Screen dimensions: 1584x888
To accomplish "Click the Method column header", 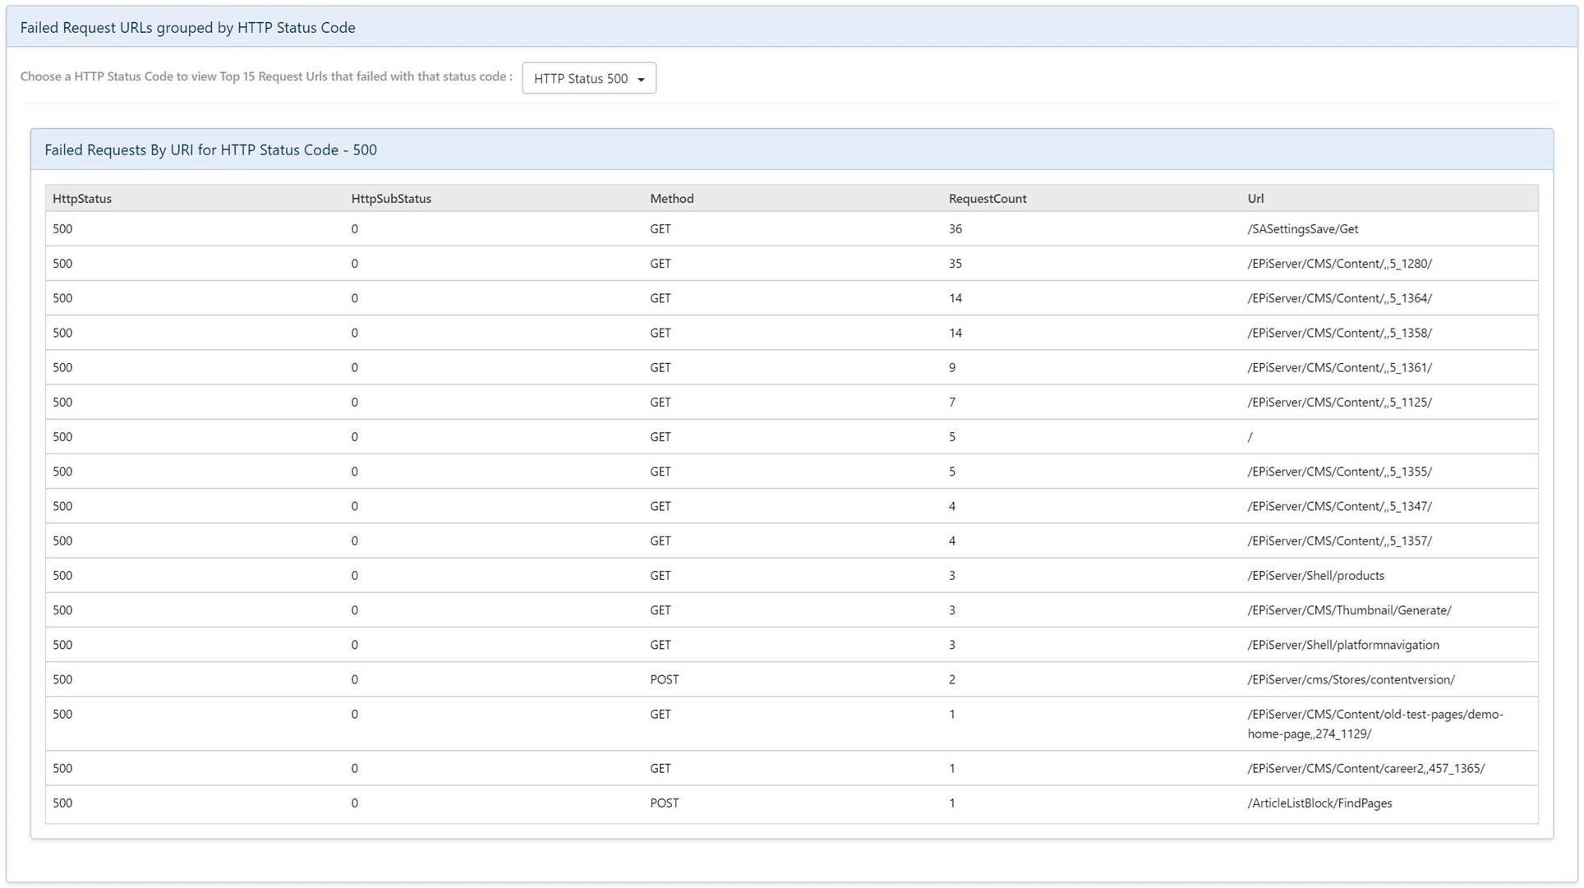I will click(671, 199).
